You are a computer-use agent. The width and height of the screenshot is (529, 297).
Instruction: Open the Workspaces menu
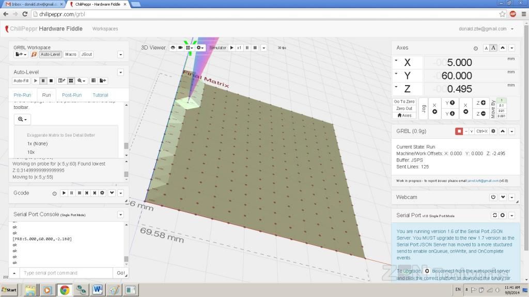(x=105, y=29)
